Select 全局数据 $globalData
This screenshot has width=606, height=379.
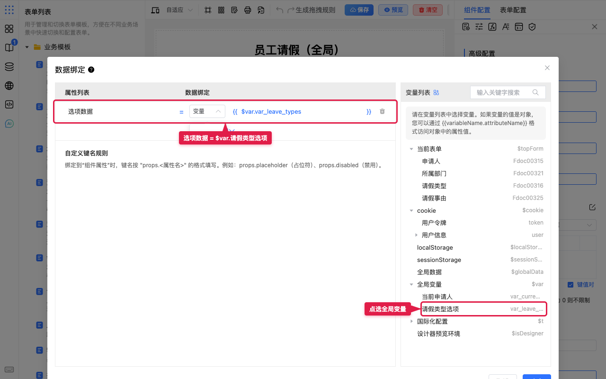click(479, 272)
